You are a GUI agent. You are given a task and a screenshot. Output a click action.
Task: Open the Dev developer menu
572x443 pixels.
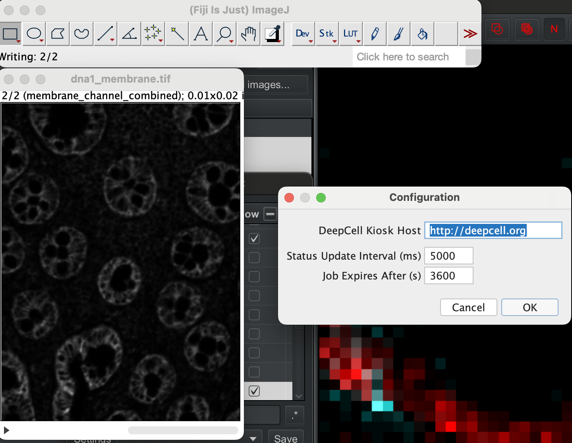pyautogui.click(x=303, y=34)
